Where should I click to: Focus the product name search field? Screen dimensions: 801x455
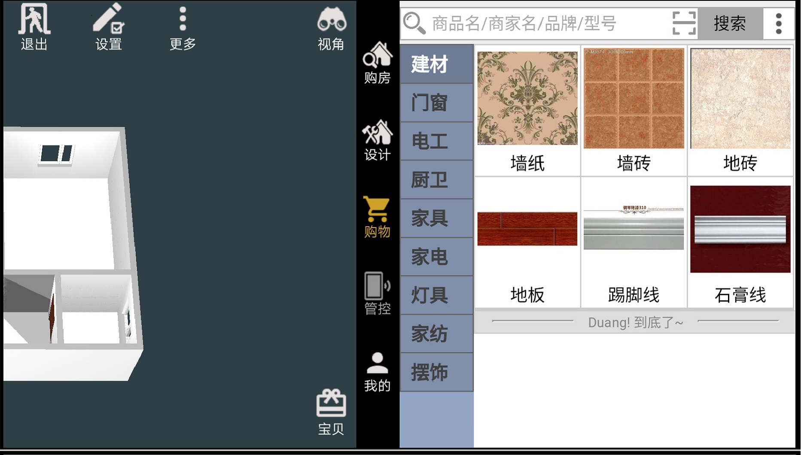537,23
